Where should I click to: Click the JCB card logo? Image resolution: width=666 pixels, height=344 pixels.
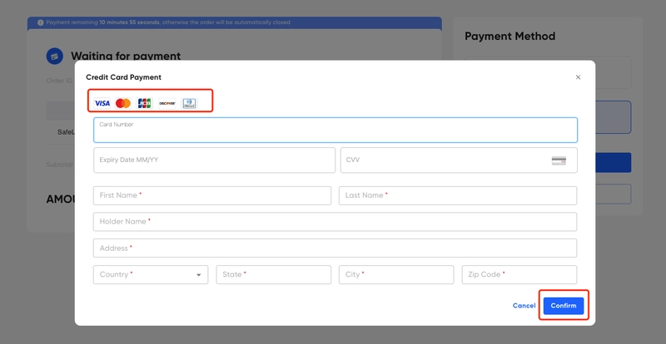[x=144, y=103]
